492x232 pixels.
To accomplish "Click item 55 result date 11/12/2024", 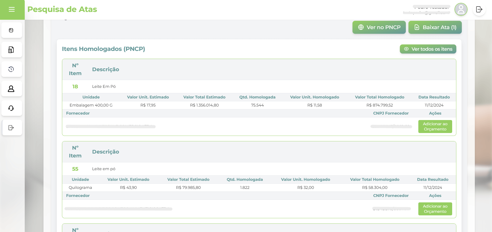I will 433,188.
